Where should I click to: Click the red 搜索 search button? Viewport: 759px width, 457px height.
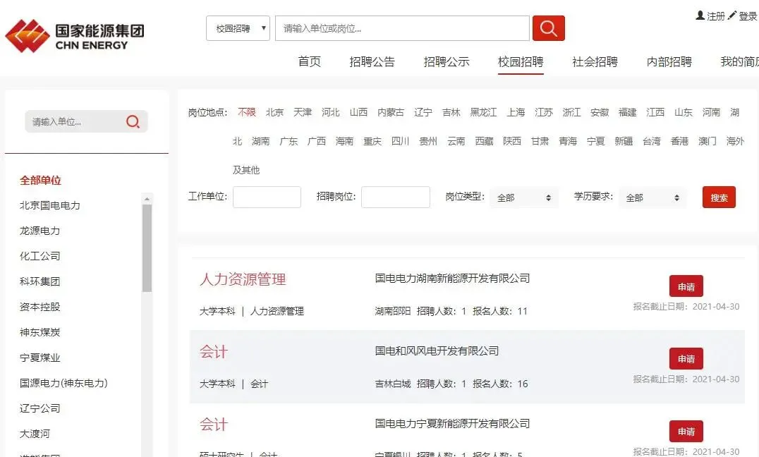pyautogui.click(x=719, y=197)
